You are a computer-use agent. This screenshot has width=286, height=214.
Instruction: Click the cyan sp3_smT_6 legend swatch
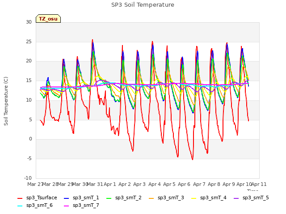point(20,206)
